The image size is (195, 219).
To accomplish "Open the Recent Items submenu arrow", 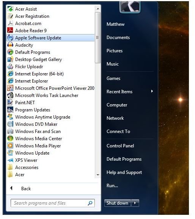I will pos(152,91).
